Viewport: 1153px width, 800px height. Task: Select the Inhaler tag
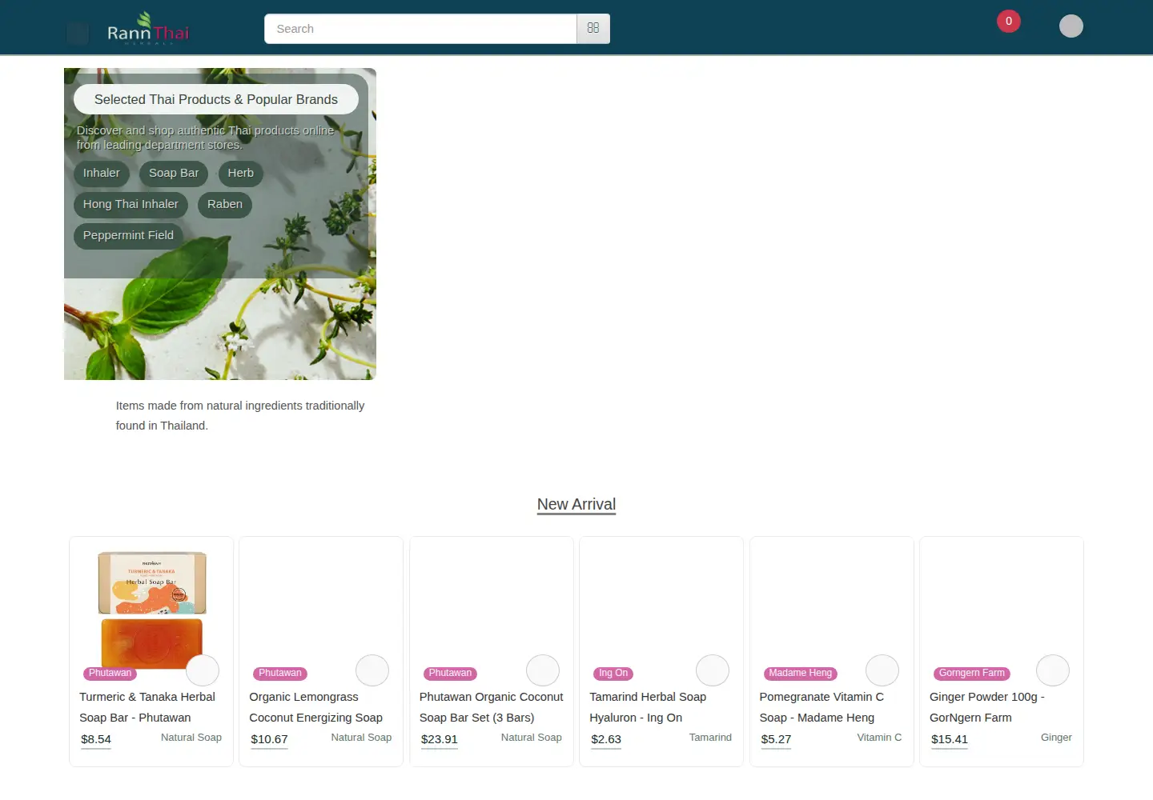(102, 174)
